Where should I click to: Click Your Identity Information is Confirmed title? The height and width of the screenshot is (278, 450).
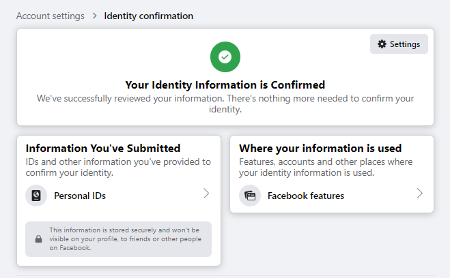point(225,85)
